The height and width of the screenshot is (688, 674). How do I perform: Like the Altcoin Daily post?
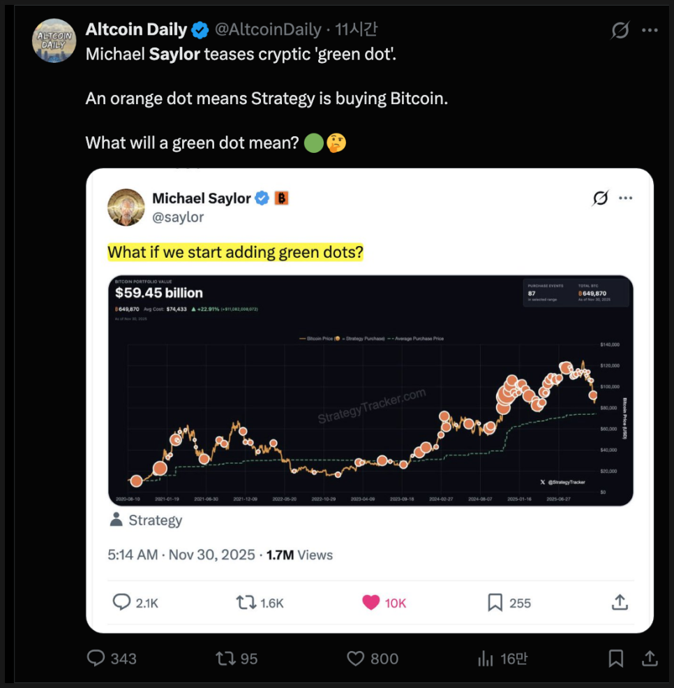pyautogui.click(x=356, y=658)
